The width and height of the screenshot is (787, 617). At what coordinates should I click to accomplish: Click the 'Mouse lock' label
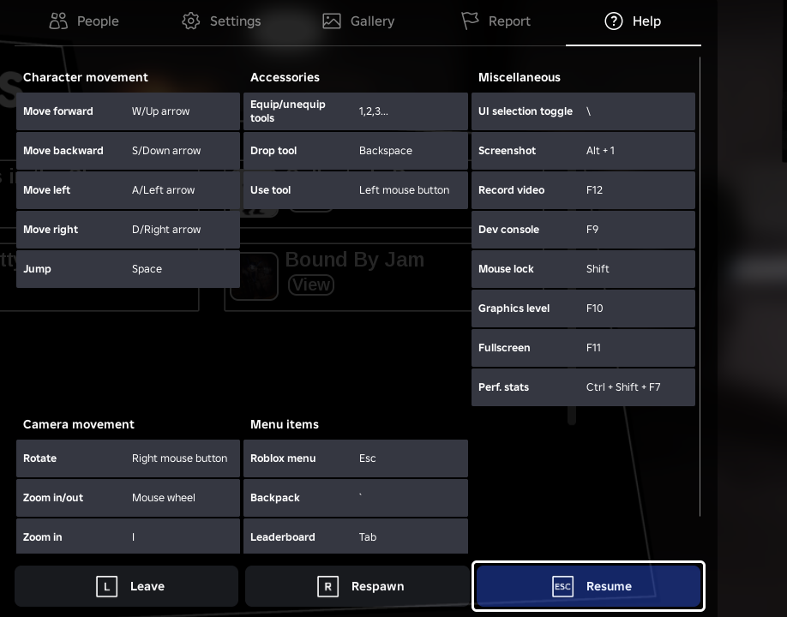(506, 269)
